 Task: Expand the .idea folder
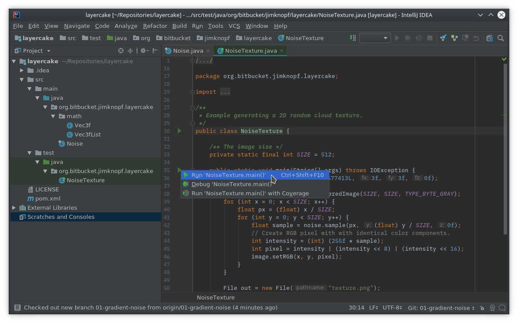[x=22, y=70]
